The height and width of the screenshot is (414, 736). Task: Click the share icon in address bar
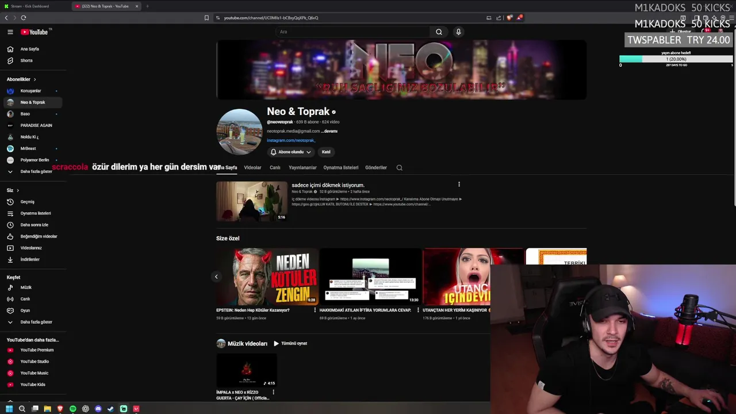[x=499, y=18]
